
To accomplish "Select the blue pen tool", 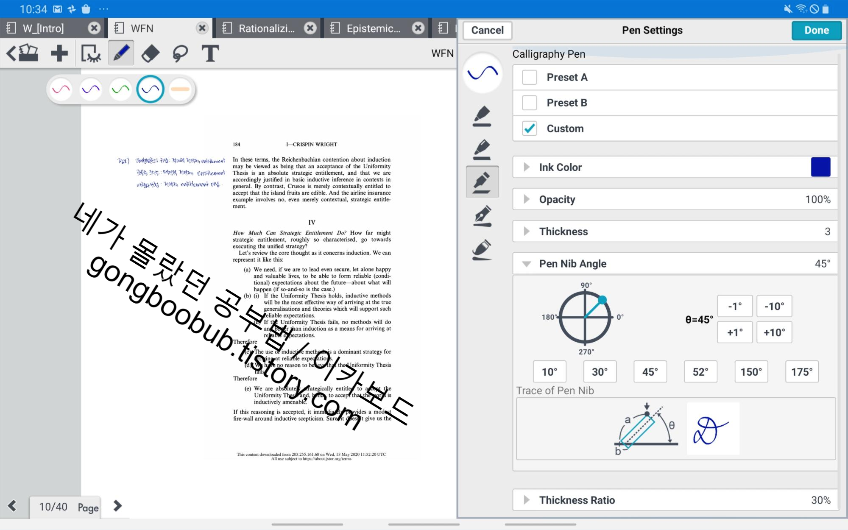I will click(x=121, y=53).
